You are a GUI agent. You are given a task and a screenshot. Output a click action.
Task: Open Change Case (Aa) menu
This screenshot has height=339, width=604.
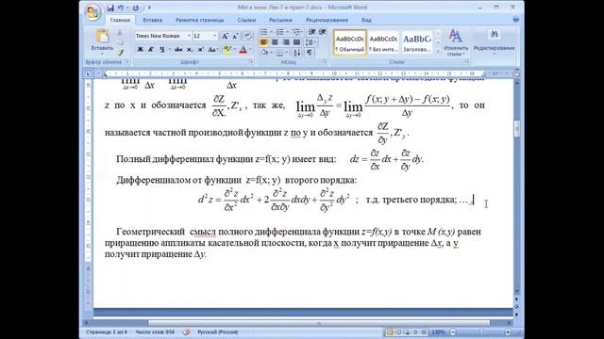click(x=212, y=49)
